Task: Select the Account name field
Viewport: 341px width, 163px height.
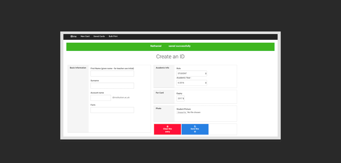Action: pos(101,98)
